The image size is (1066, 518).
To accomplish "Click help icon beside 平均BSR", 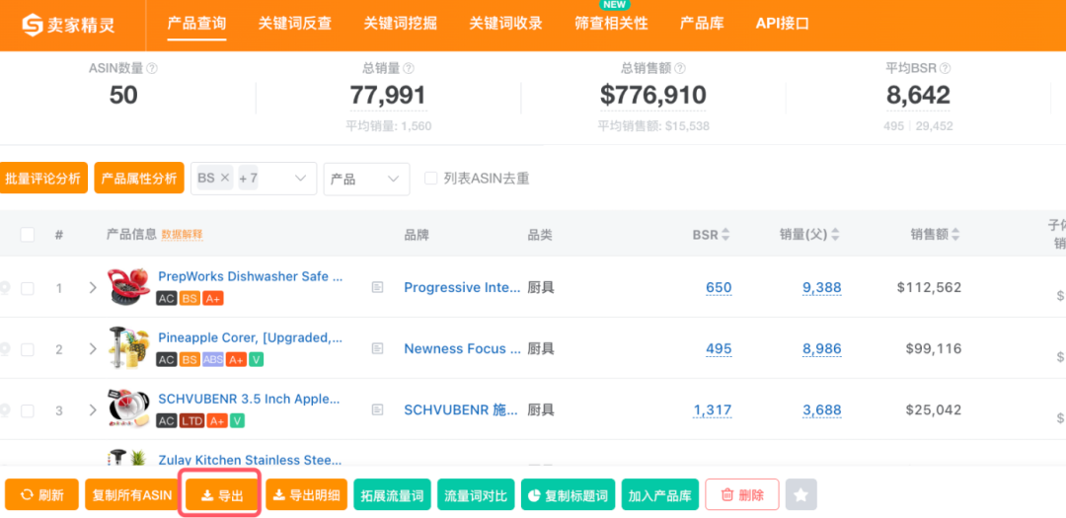I will 945,69.
